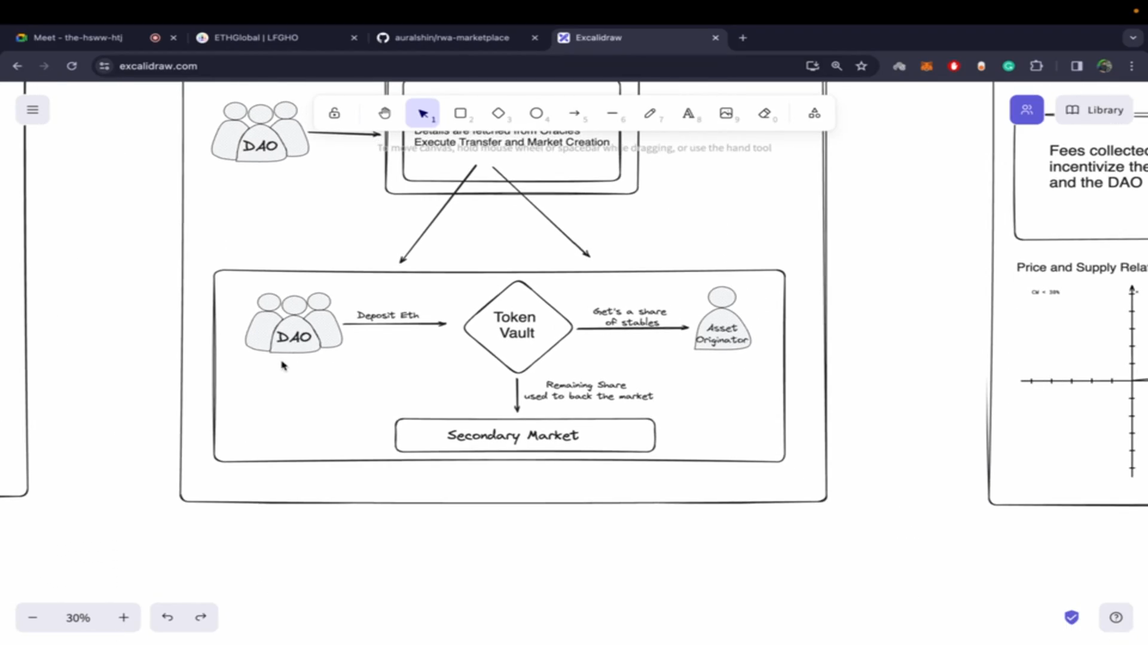Go forward in browser history

click(44, 66)
